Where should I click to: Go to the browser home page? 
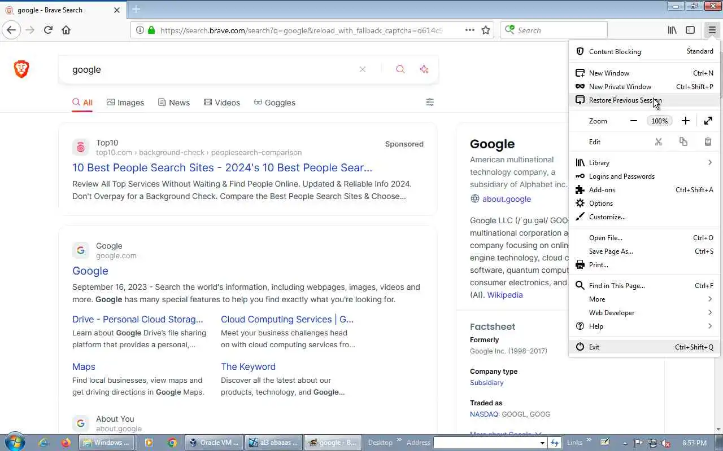[x=66, y=30]
